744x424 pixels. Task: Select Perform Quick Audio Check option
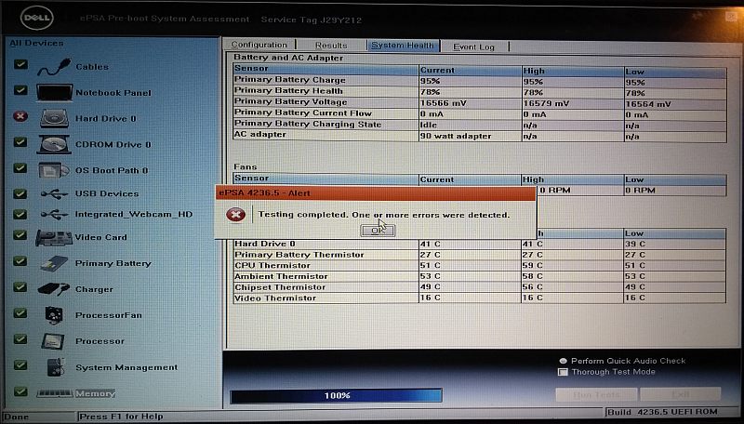(x=563, y=361)
